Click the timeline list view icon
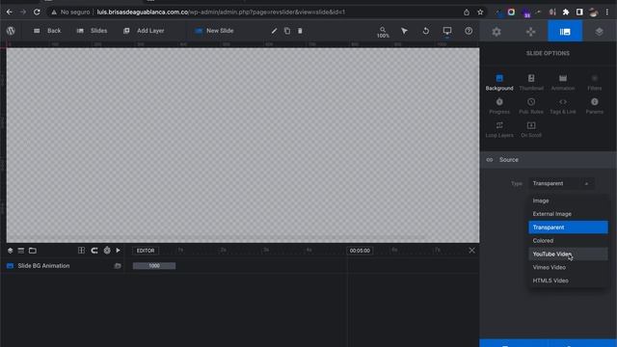Viewport: 617px width, 347px height. tap(21, 251)
